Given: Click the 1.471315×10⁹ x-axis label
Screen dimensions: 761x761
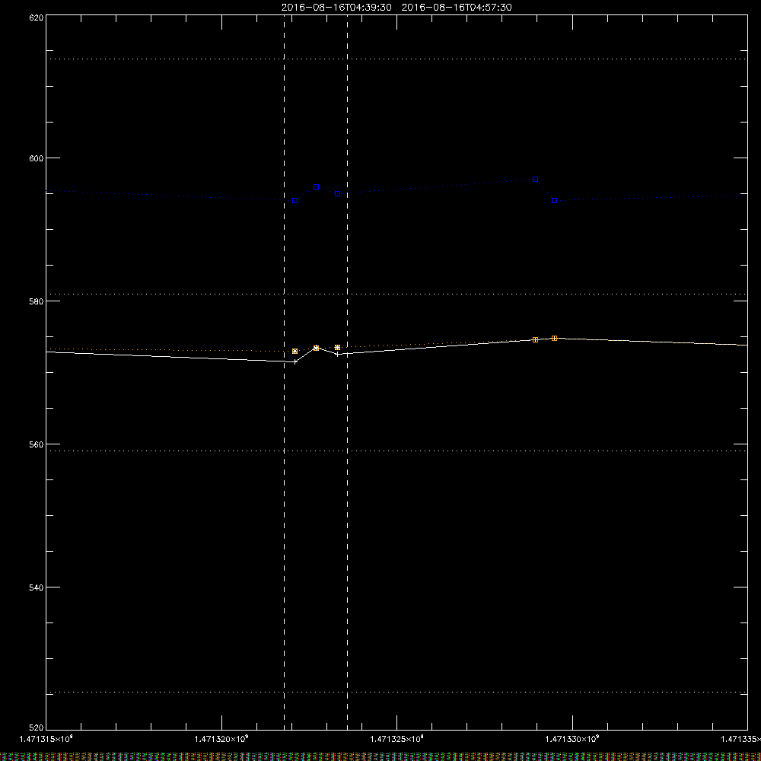Looking at the screenshot, I should click(46, 739).
